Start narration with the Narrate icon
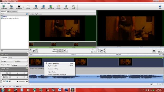164x92 pixels. click(x=28, y=7)
